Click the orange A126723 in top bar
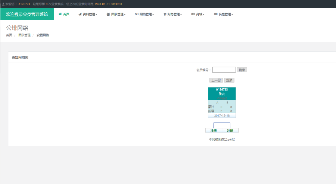 click(24, 4)
